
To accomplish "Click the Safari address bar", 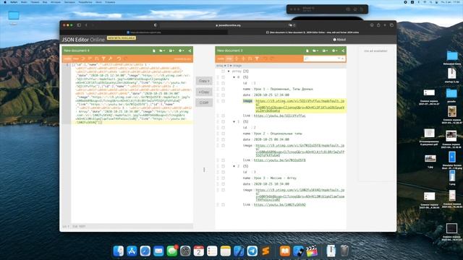I will click(228, 25).
